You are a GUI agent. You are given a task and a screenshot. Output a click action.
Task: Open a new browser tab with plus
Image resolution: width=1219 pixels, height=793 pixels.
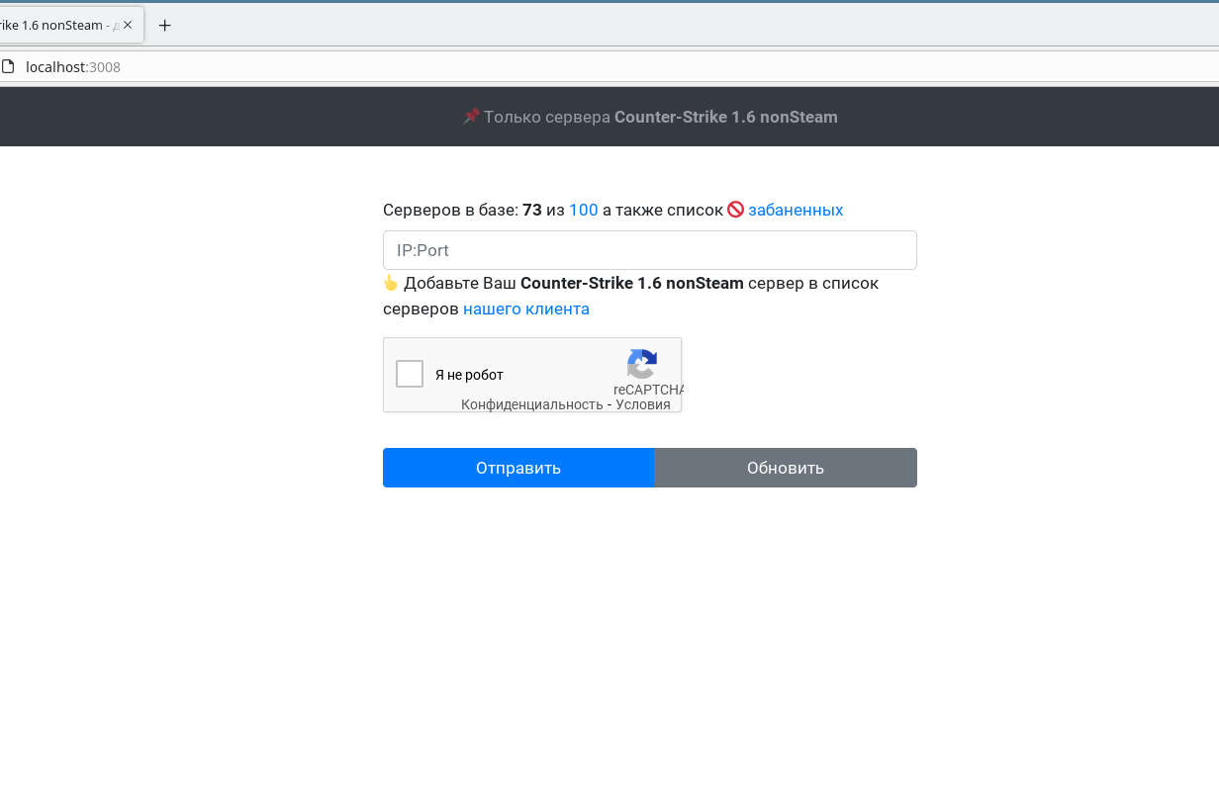point(165,25)
